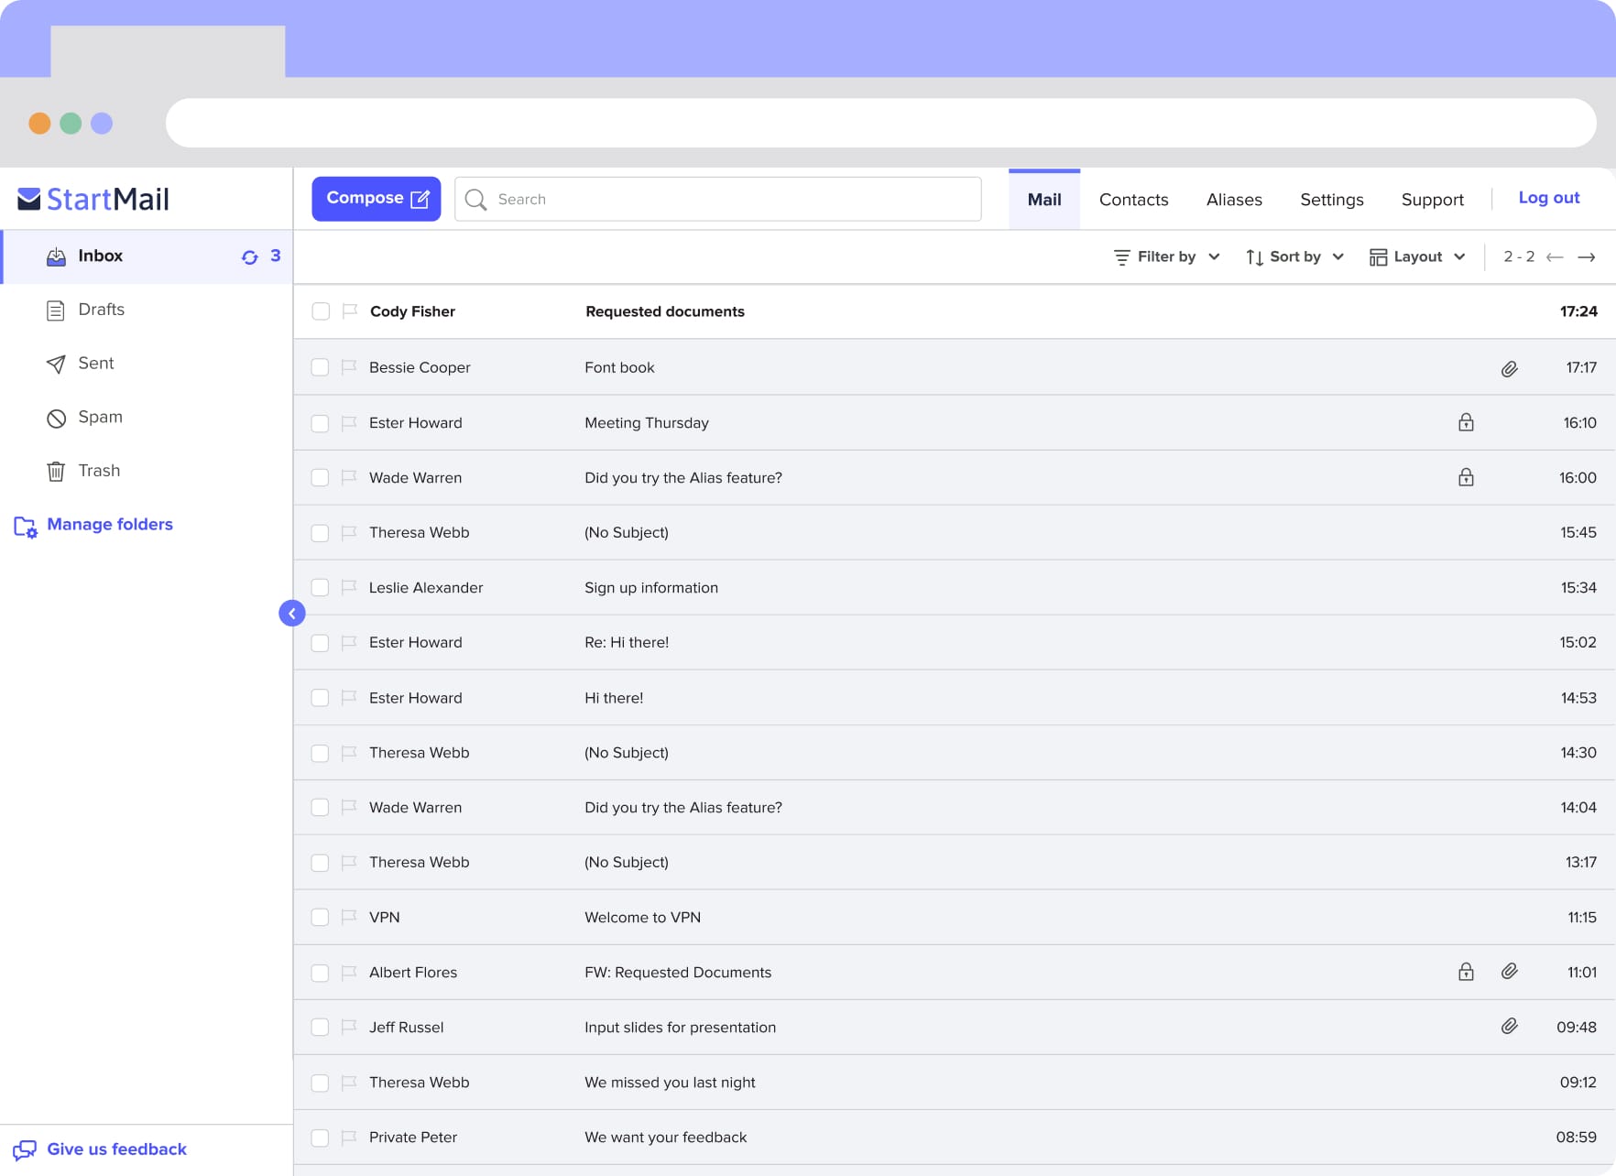Check the VPN email checkbox

[x=320, y=917]
